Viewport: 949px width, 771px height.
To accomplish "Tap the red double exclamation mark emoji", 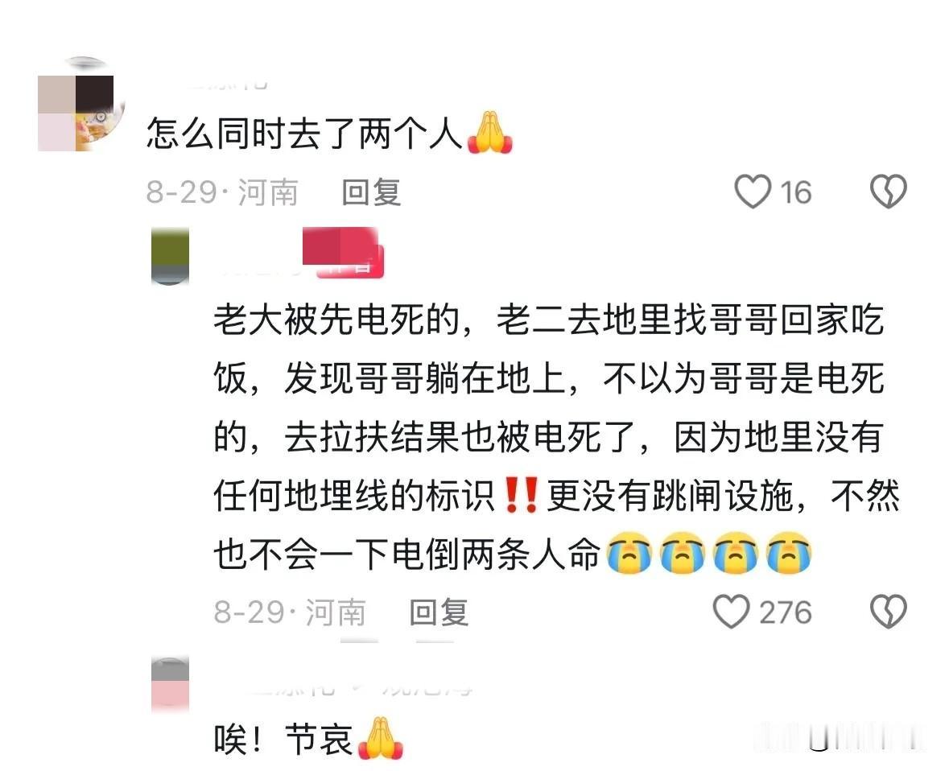I will (521, 496).
